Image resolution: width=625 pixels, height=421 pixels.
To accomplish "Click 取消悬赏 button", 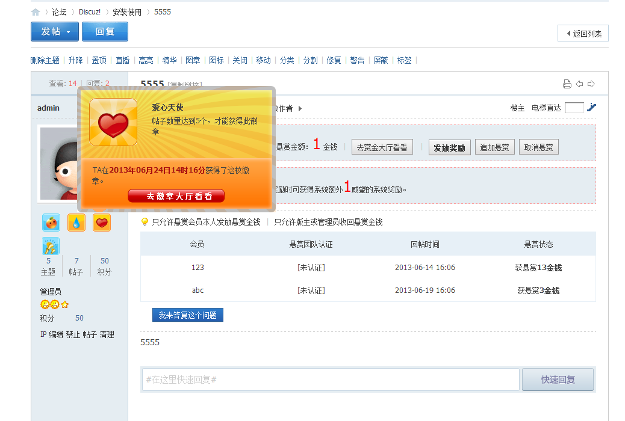I will (538, 147).
